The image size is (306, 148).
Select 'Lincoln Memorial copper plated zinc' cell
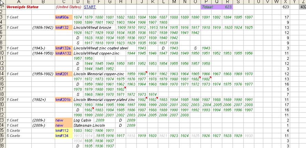(x=104, y=100)
